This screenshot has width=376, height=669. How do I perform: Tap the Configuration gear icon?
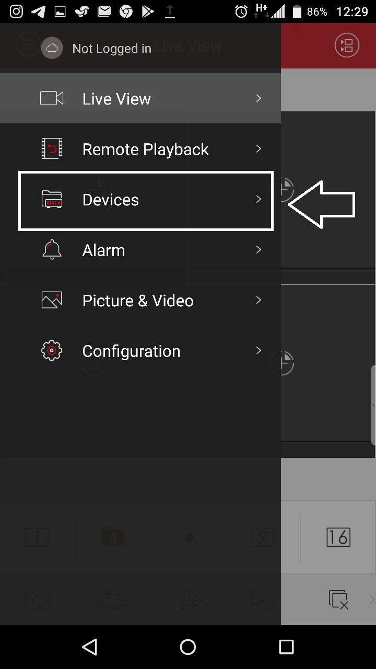click(52, 351)
